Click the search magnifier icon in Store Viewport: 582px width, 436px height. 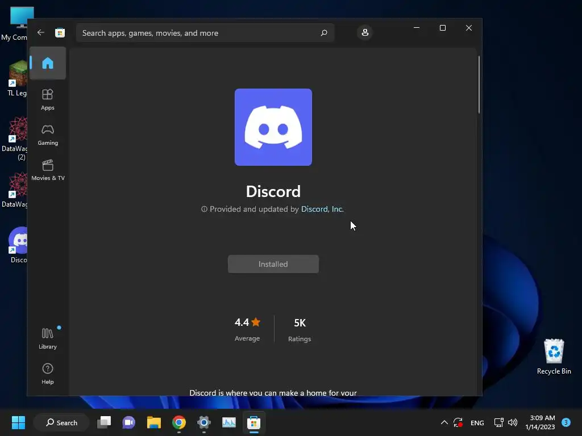[323, 33]
